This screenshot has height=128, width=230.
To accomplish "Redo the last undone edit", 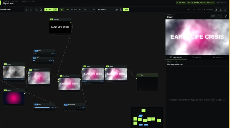I will 31,10.
